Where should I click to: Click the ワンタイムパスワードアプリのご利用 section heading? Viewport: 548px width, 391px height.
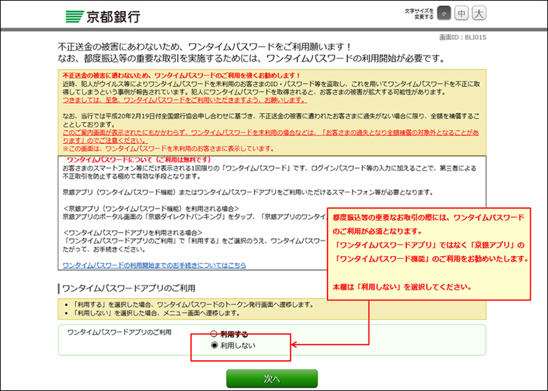pos(128,288)
